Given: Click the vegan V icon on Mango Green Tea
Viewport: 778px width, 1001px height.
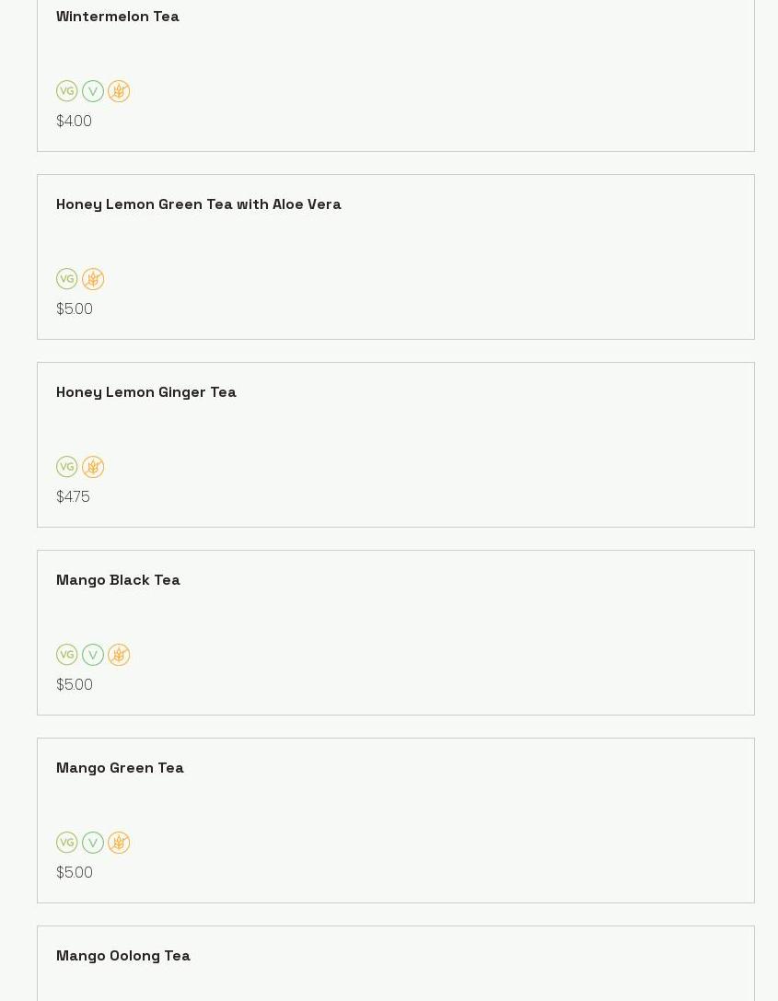Looking at the screenshot, I should [93, 842].
